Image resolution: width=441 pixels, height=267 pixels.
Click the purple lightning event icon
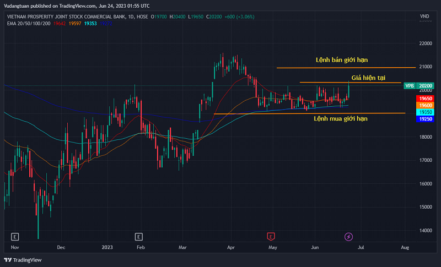pos(348,237)
